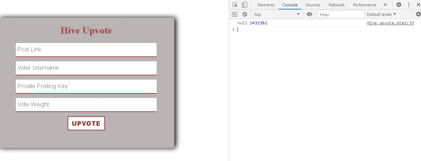Open DevTools settings gear in tab bar
This screenshot has height=161, width=421.
(399, 5)
